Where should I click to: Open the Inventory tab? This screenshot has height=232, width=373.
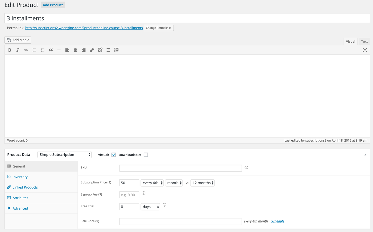pyautogui.click(x=20, y=177)
